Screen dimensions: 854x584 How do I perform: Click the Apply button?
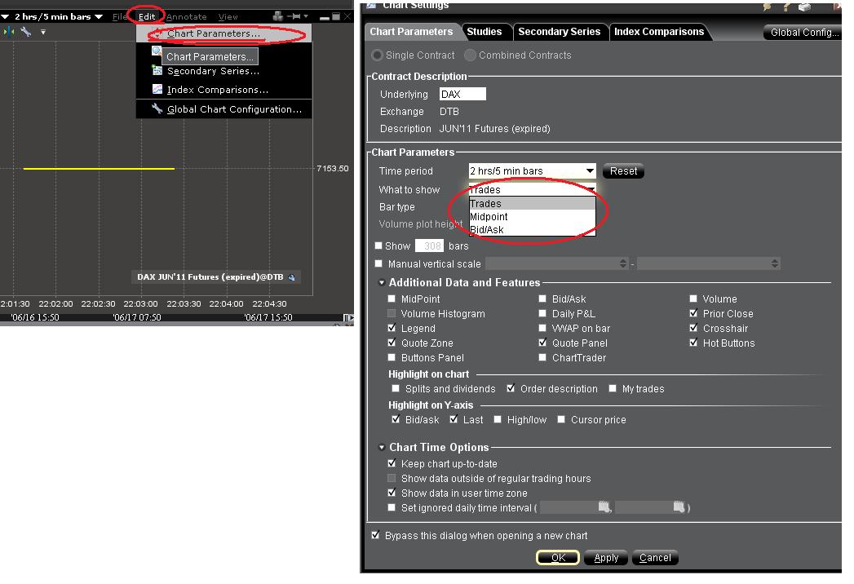coord(606,557)
